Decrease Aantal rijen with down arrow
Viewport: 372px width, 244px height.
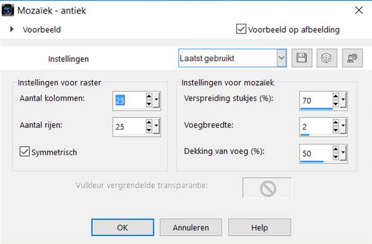149,130
